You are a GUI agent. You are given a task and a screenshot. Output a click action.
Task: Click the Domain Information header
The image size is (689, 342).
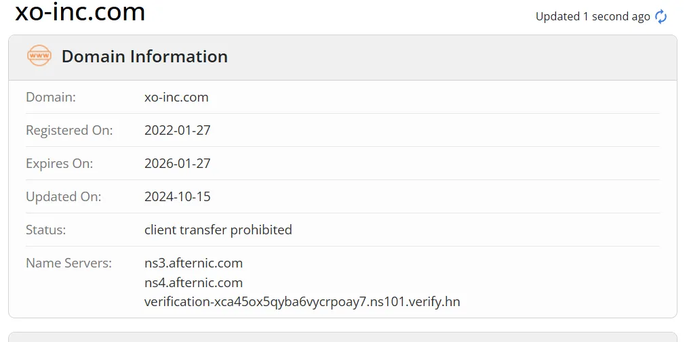click(x=144, y=56)
